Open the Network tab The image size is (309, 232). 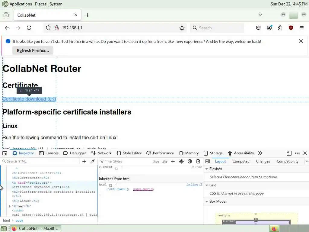click(x=101, y=153)
